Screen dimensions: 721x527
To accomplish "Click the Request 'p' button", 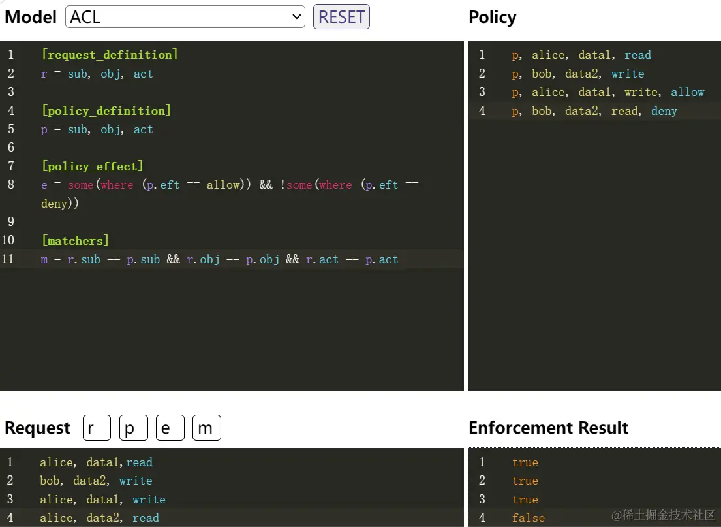I will pyautogui.click(x=133, y=428).
